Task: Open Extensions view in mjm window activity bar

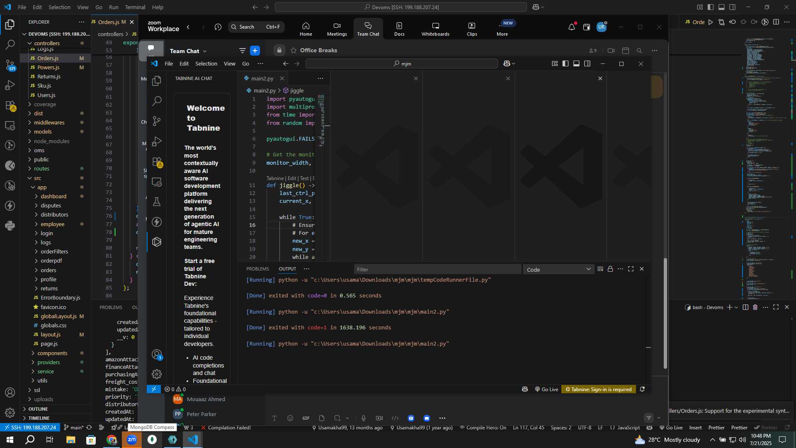Action: pos(157,161)
